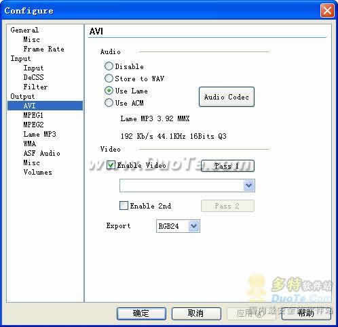Open Misc under General
Viewport: 338px width, 327px height.
pyautogui.click(x=32, y=39)
